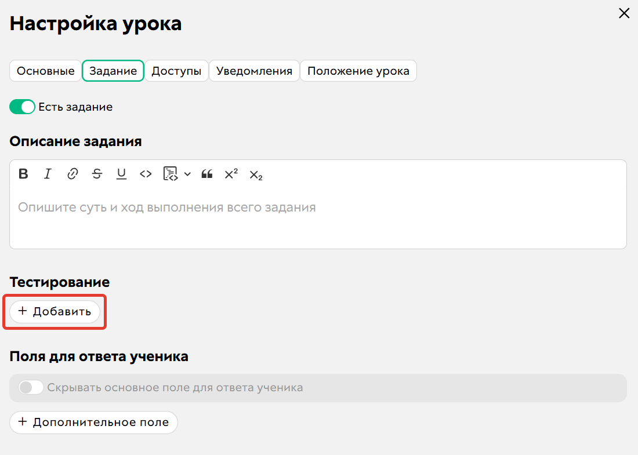The image size is (638, 455).
Task: Select the Положение урока tab
Action: click(358, 71)
